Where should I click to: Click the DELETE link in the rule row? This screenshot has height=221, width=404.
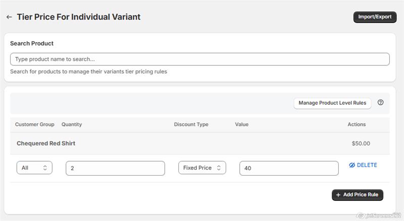click(x=367, y=165)
